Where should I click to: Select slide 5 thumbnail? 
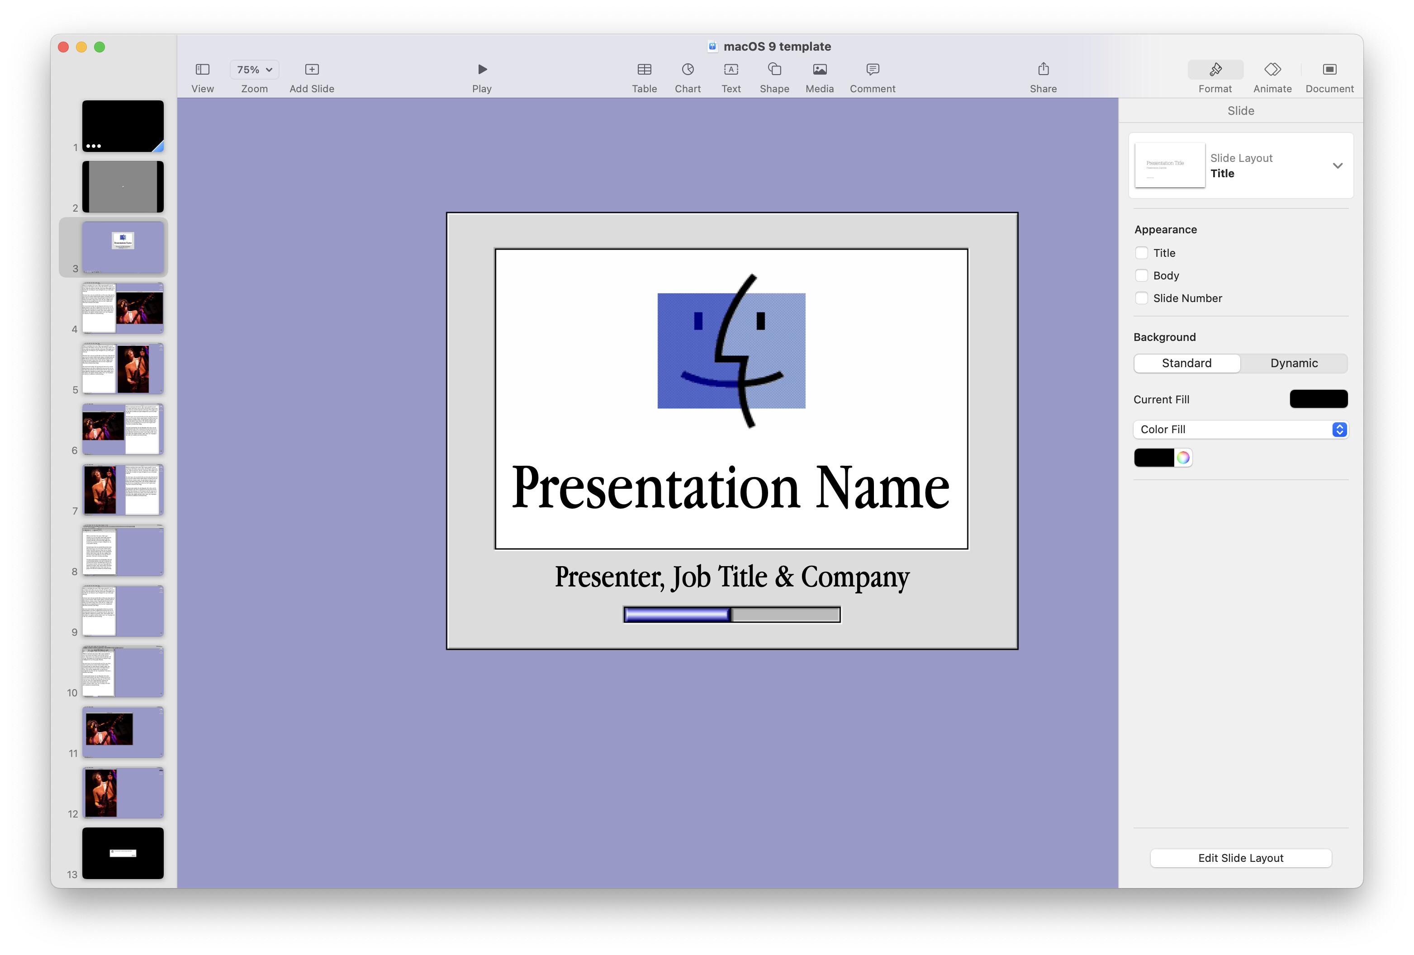(x=123, y=369)
